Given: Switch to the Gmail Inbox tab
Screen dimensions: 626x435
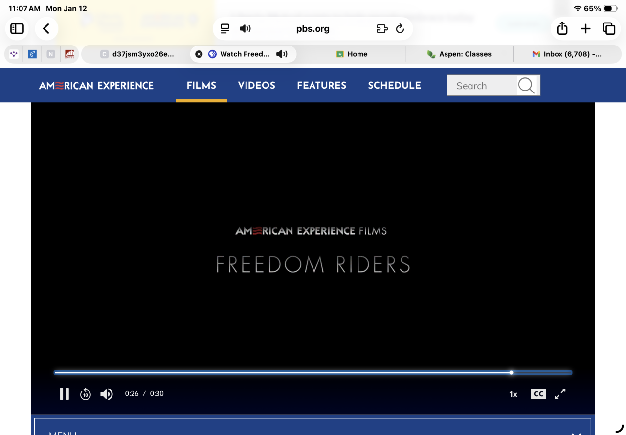Looking at the screenshot, I should (x=567, y=54).
